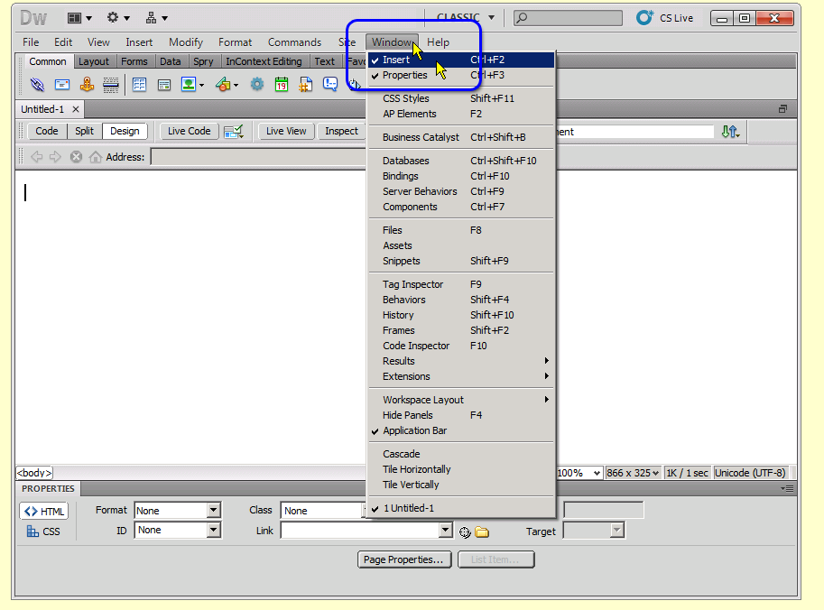Insert a Div Tag icon
This screenshot has height=610, width=824.
click(x=164, y=85)
